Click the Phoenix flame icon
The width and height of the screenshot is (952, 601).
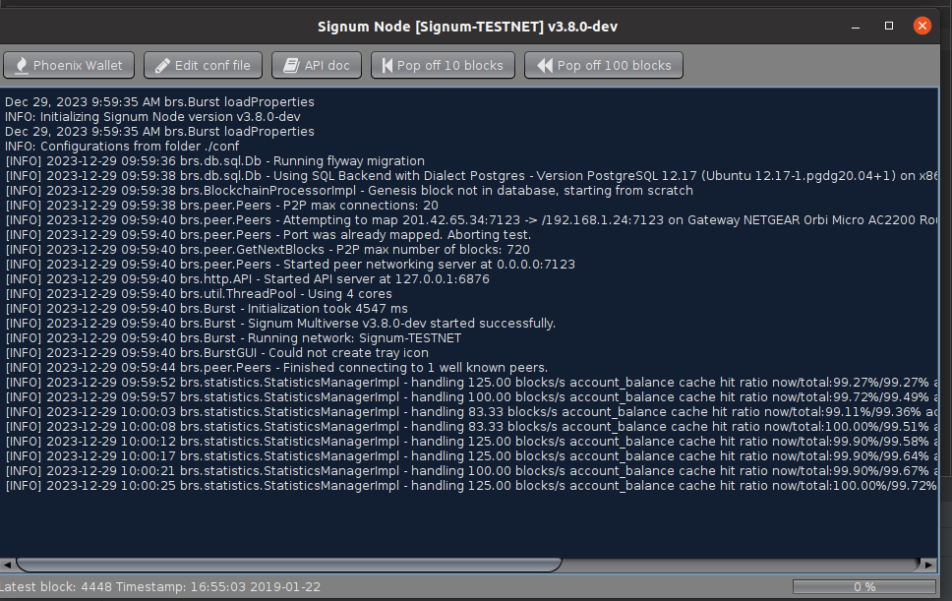[22, 65]
